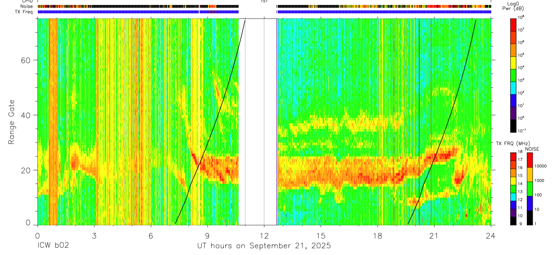Image resolution: width=552 pixels, height=255 pixels.
Task: Click the 'Range Gate' y-axis label
Action: 11,121
